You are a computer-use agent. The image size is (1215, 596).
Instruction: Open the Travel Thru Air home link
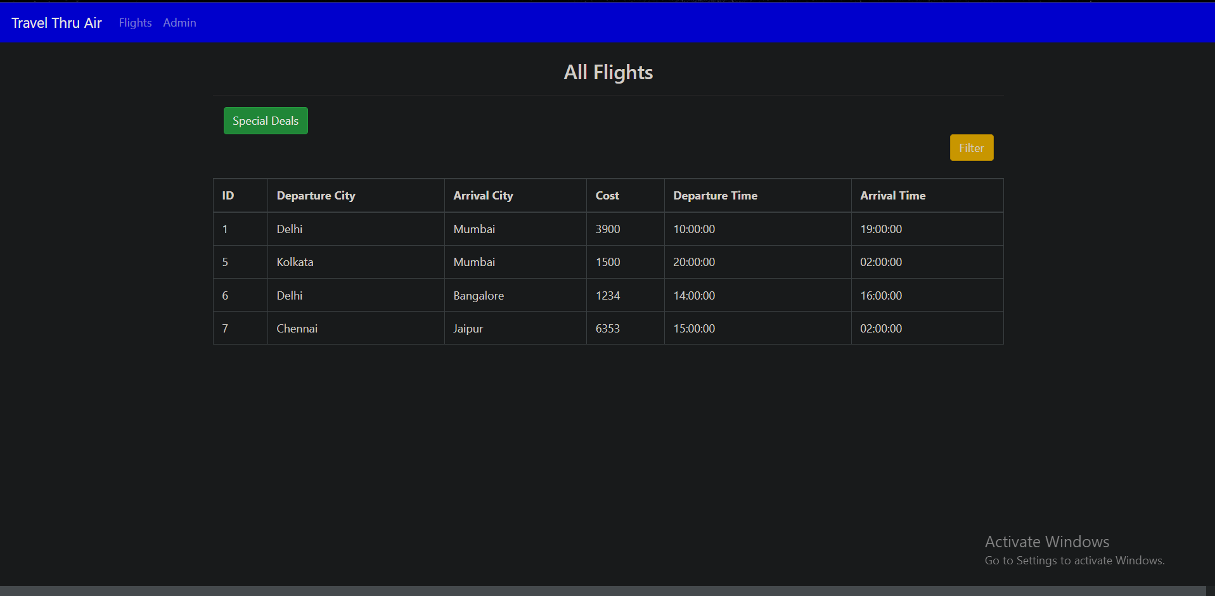pyautogui.click(x=56, y=23)
